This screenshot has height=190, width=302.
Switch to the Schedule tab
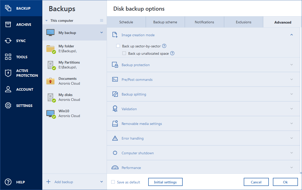126,22
